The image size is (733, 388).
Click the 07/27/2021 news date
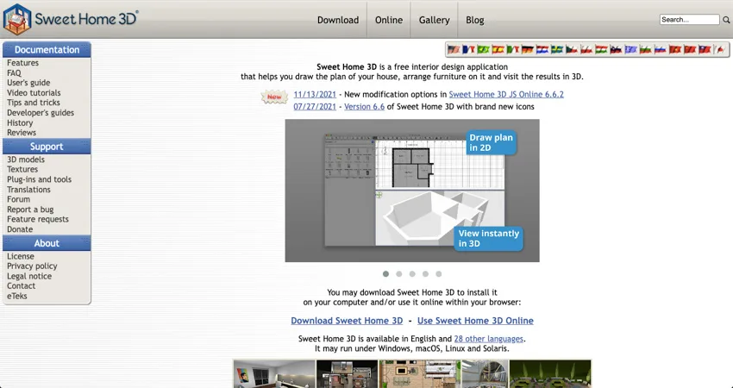click(x=315, y=107)
